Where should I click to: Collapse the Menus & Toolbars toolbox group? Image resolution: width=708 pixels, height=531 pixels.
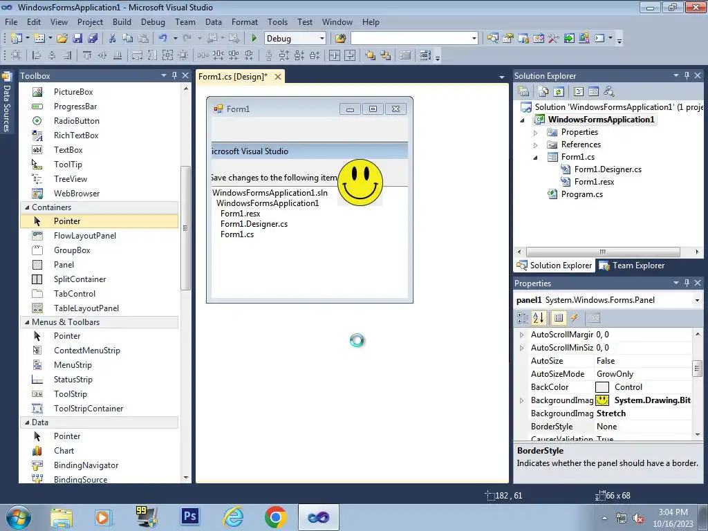point(27,322)
